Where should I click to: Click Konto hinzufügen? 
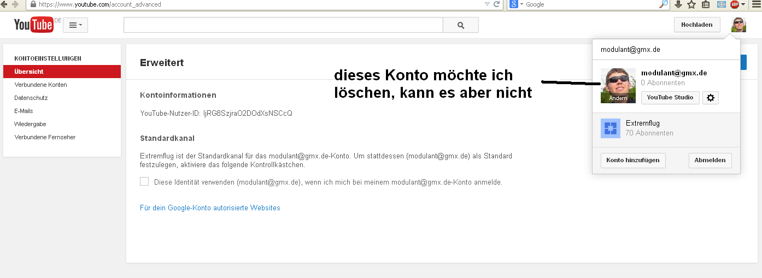click(x=633, y=161)
